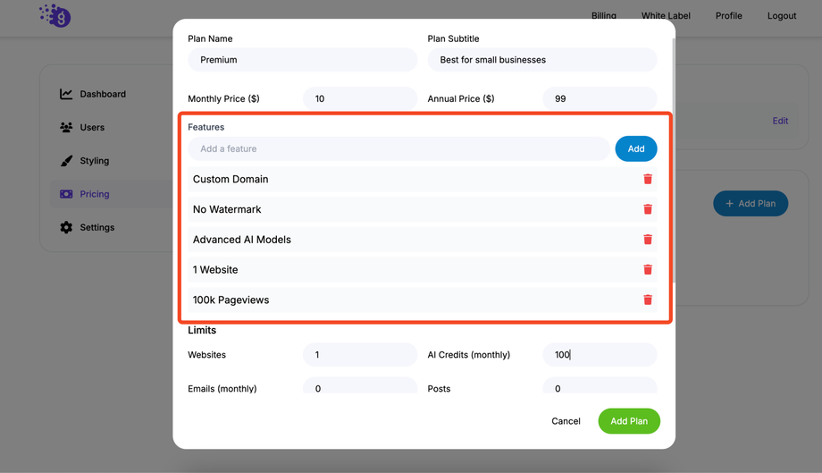
Task: Open the Pricing sidebar item
Action: [x=94, y=194]
